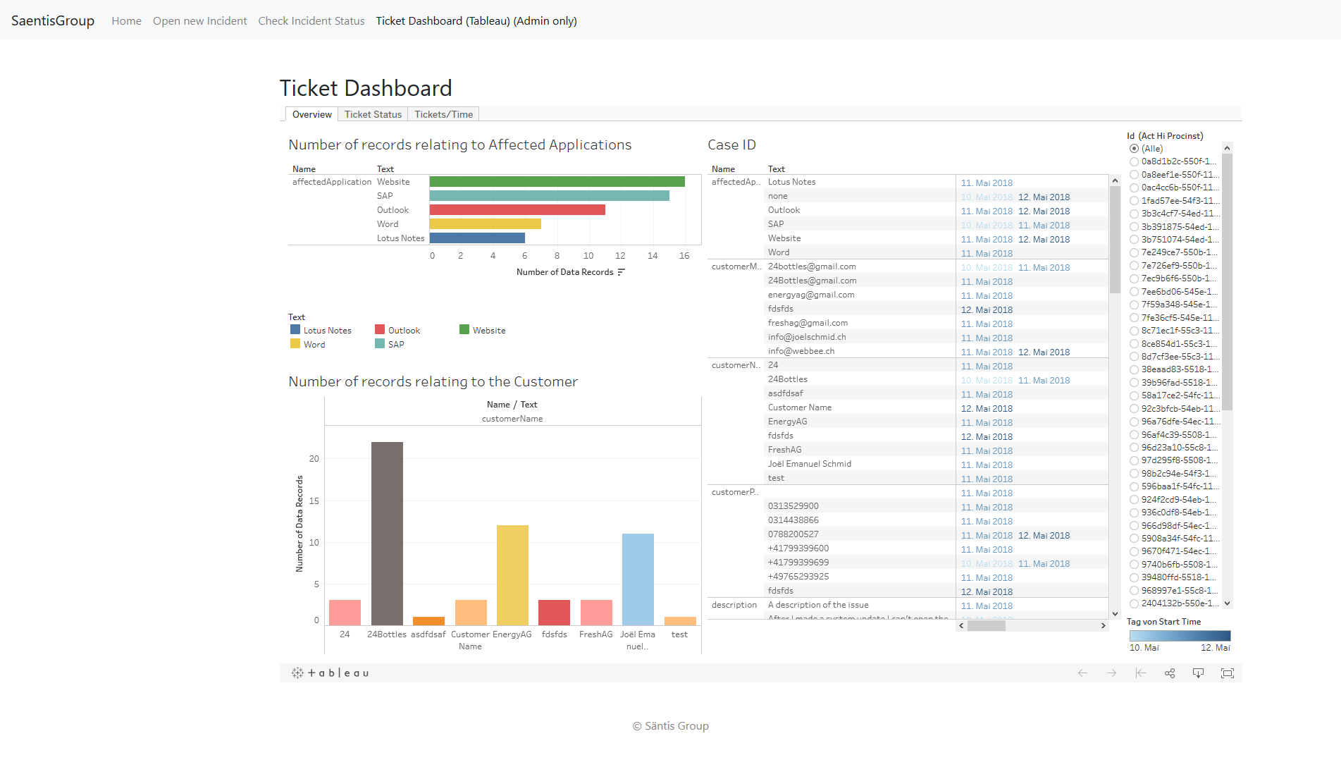
Task: Select the (Alle) radio option
Action: click(1134, 149)
